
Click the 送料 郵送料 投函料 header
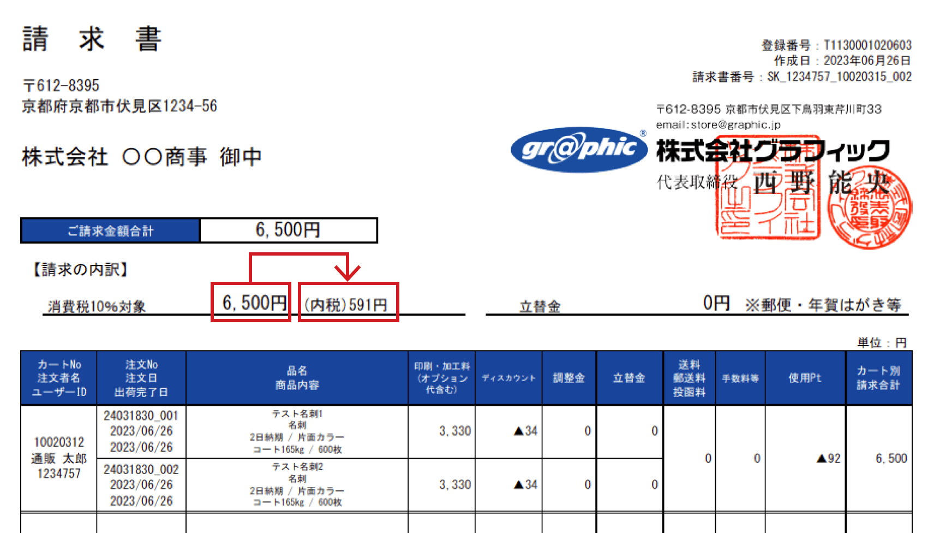(x=689, y=378)
